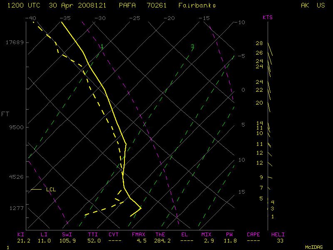Screen dimensions: 333x250
Task: Click the "KI" index label
Action: (x=21, y=235)
